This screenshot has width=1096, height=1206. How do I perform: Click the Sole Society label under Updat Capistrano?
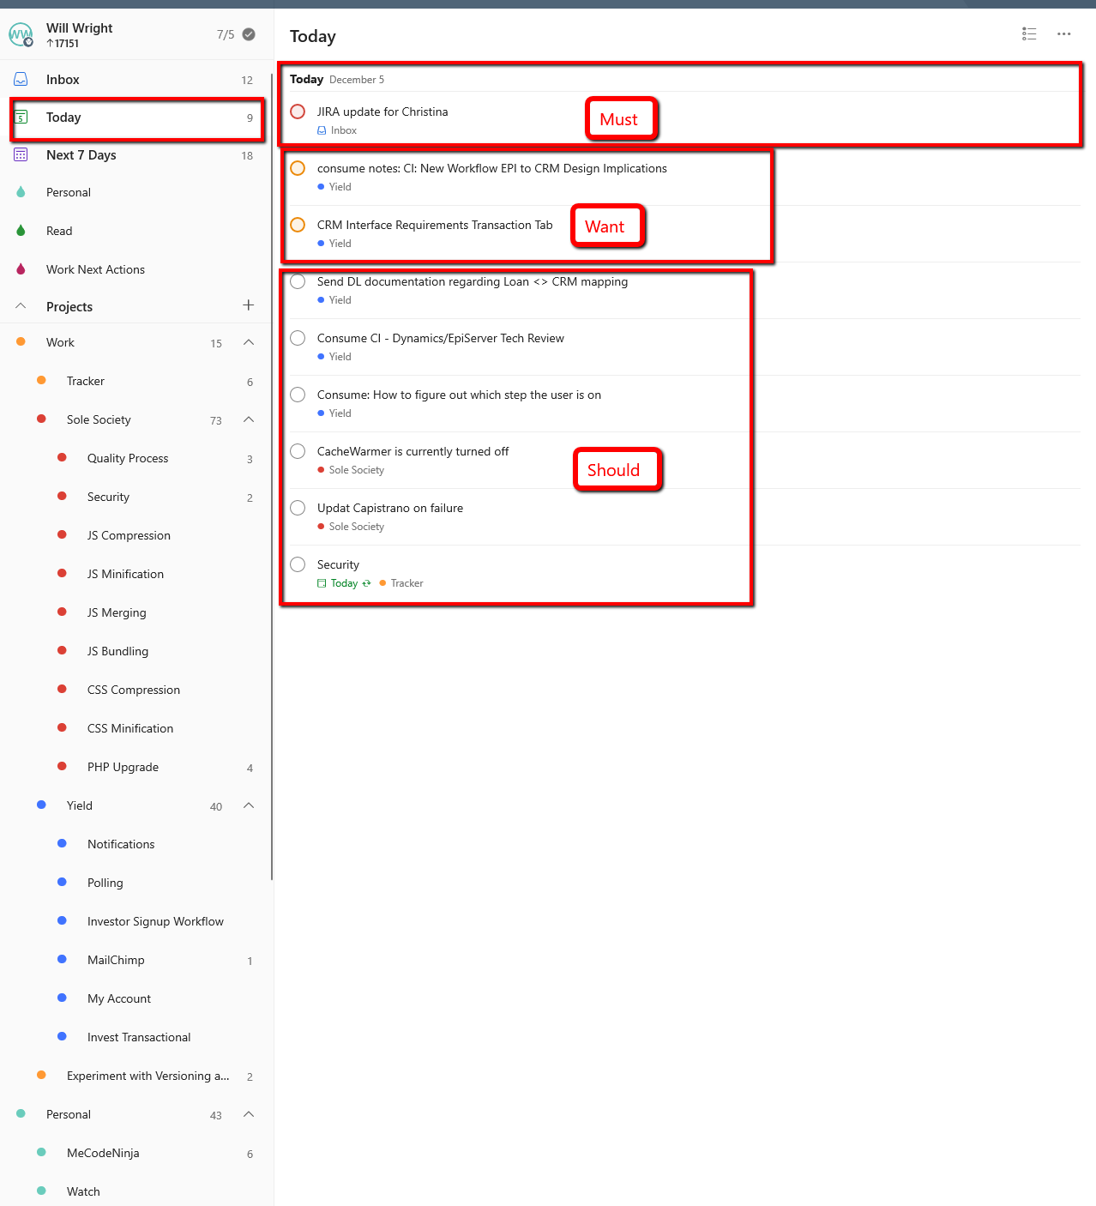point(357,527)
